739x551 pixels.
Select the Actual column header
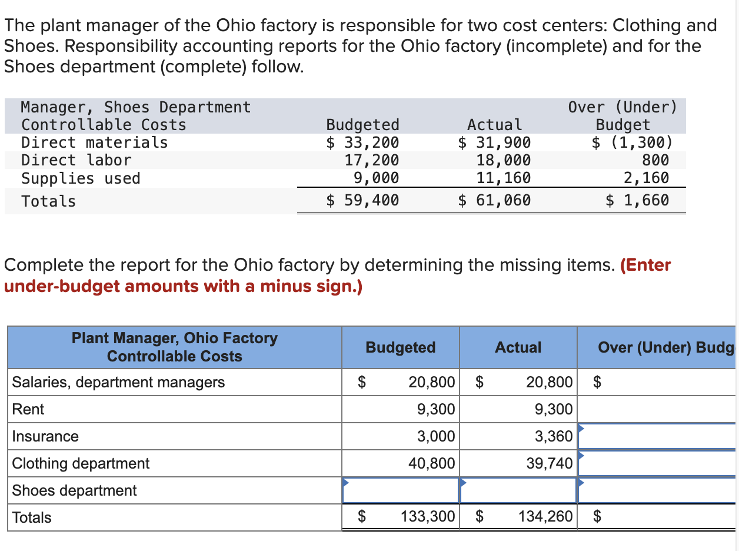(518, 347)
